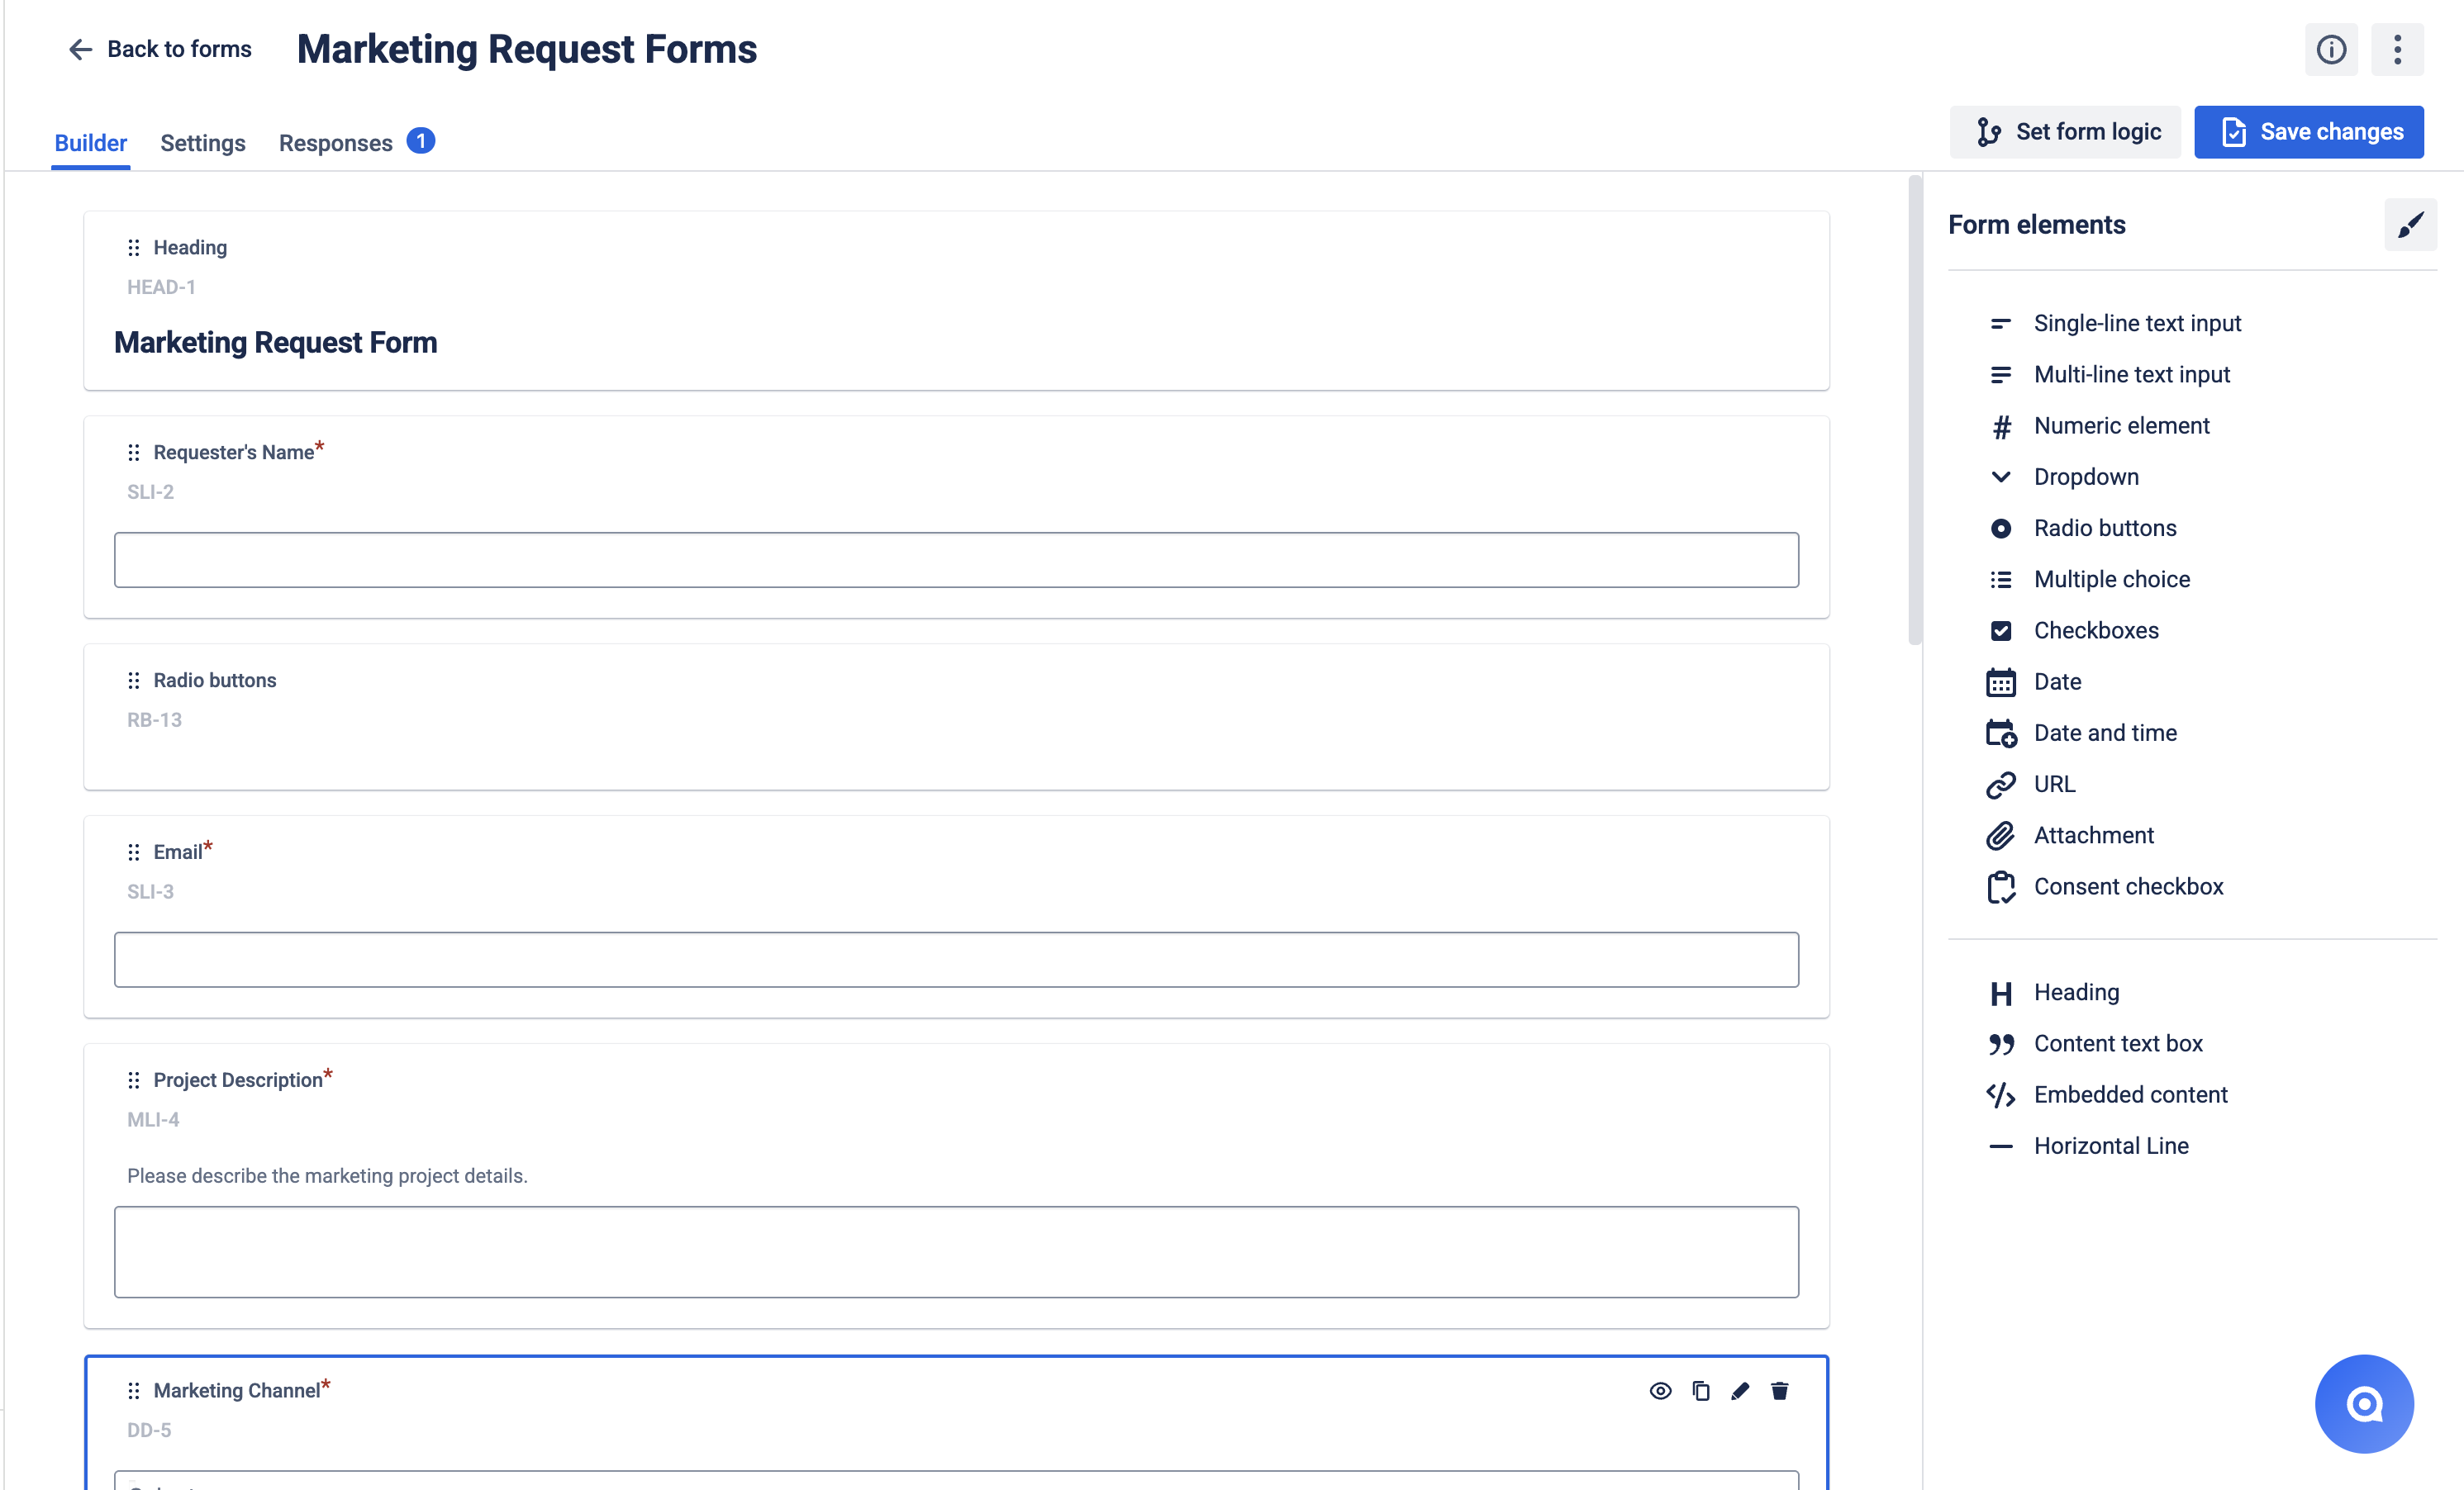Click the Save changes button
The width and height of the screenshot is (2464, 1490).
pyautogui.click(x=2308, y=132)
